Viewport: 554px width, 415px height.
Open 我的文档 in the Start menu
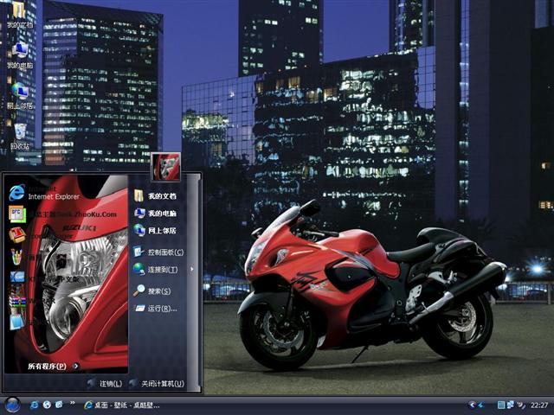[161, 196]
